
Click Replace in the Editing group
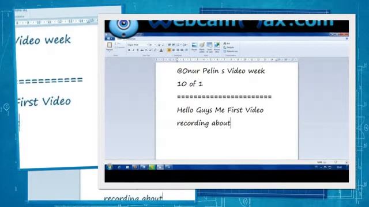click(x=228, y=47)
